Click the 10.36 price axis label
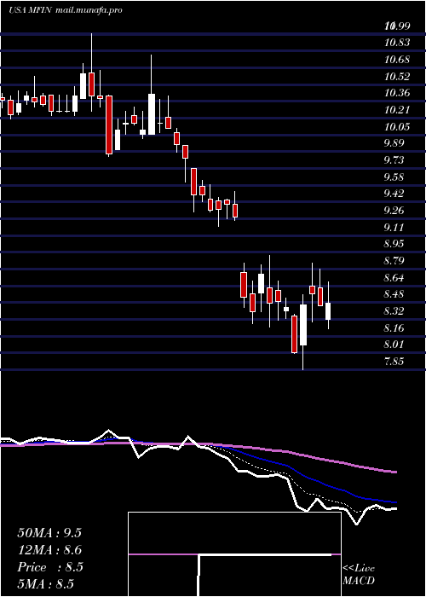Screen dimensions: 426x597 (x=397, y=93)
